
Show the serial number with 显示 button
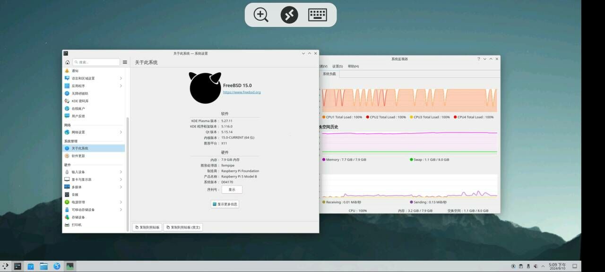tap(232, 189)
